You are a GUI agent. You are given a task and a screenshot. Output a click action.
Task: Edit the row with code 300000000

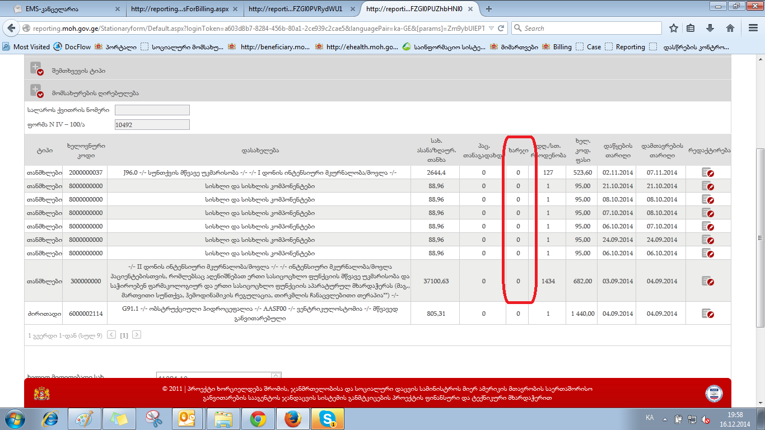[708, 281]
